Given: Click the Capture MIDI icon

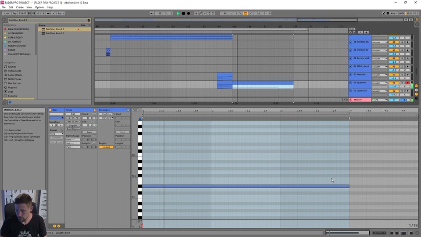Looking at the screenshot, I should [209, 13].
